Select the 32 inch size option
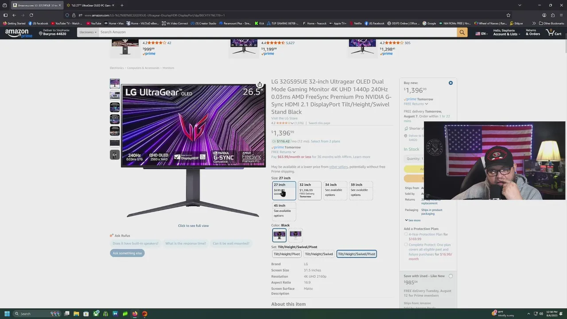 point(309,191)
